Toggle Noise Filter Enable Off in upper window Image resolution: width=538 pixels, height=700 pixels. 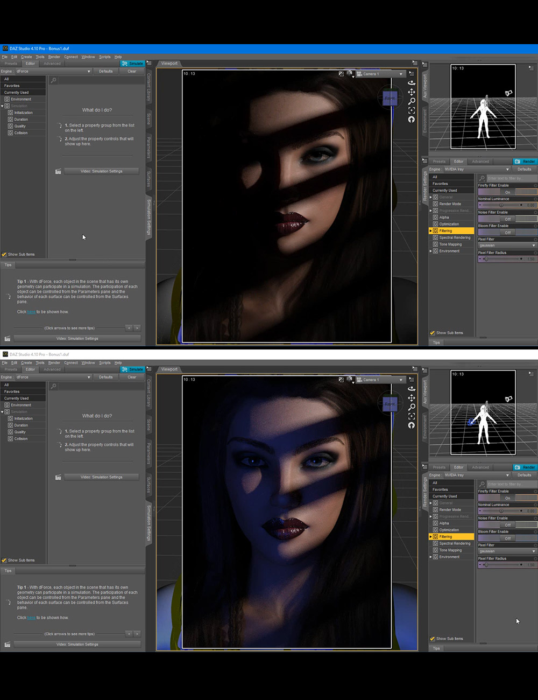pyautogui.click(x=507, y=219)
